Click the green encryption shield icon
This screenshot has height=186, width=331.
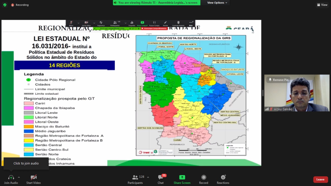[5, 5]
